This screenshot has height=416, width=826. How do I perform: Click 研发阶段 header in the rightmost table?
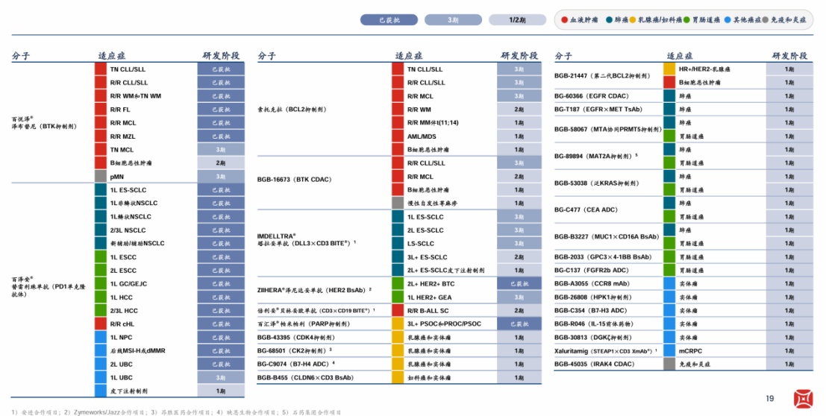[789, 56]
